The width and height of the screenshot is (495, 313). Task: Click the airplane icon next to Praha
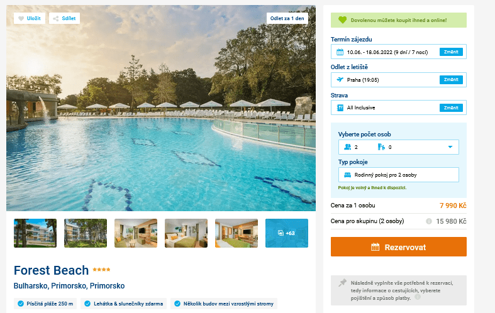(x=340, y=80)
